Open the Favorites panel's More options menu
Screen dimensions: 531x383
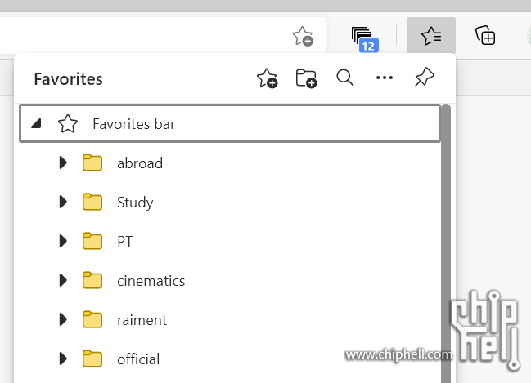pyautogui.click(x=385, y=78)
